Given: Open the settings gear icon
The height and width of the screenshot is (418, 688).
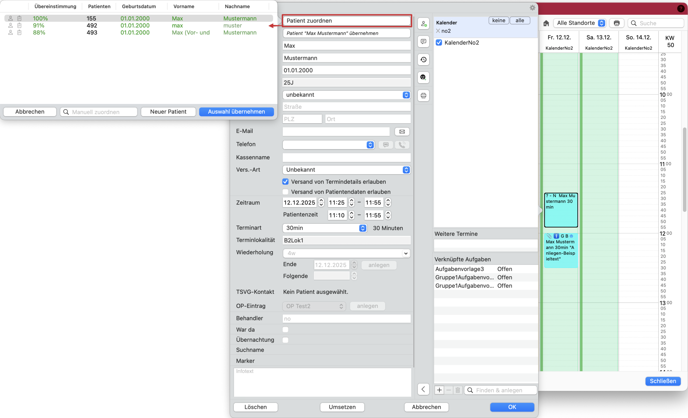Looking at the screenshot, I should 532,8.
